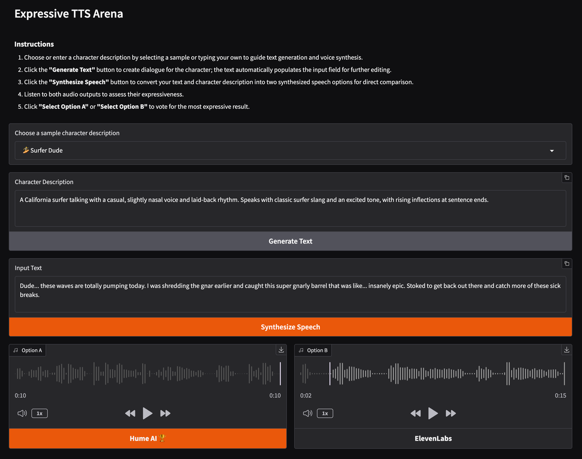Seek within Option A waveform
The height and width of the screenshot is (459, 582).
tap(147, 374)
